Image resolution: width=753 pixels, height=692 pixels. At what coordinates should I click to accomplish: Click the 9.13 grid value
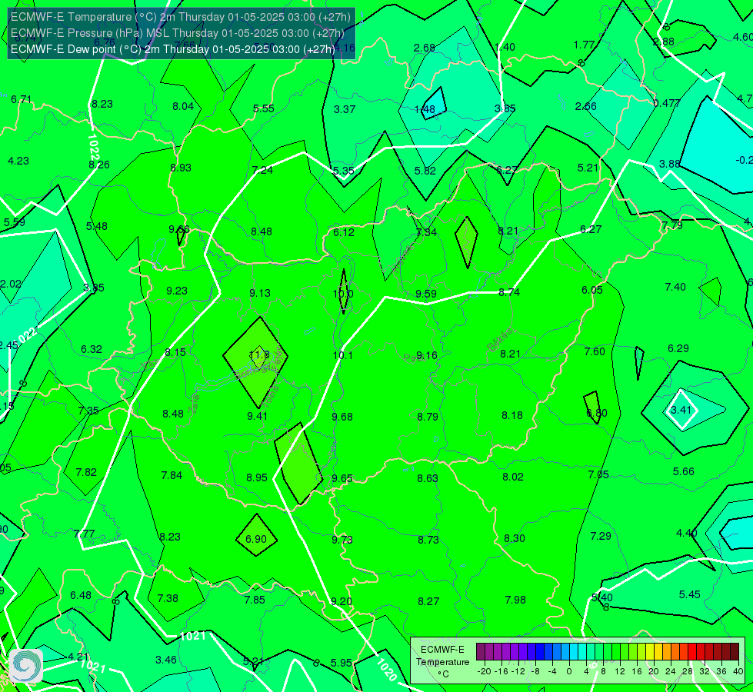[260, 293]
